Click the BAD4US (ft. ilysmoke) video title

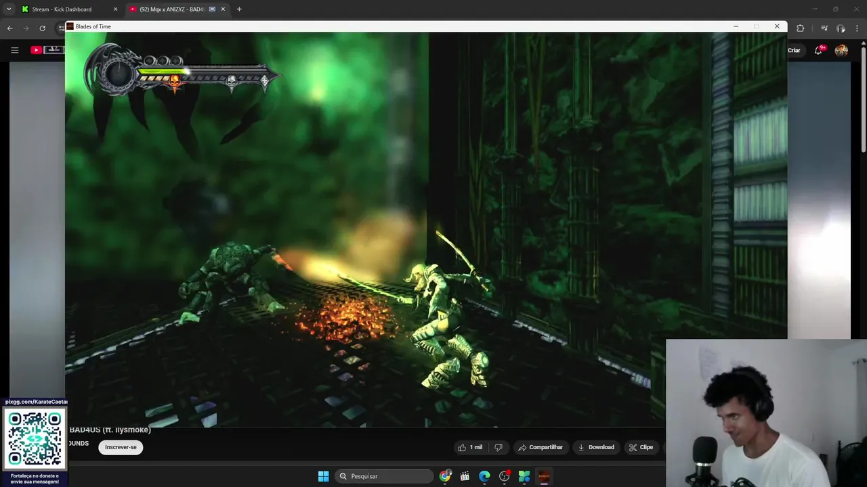tap(110, 430)
